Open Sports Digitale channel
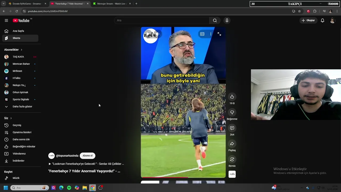The width and height of the screenshot is (341, 192). point(20,99)
